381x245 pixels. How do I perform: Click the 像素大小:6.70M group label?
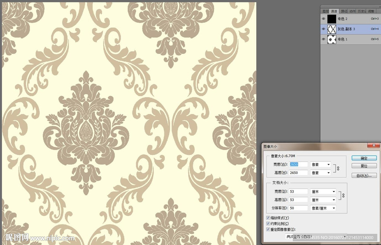(283, 156)
